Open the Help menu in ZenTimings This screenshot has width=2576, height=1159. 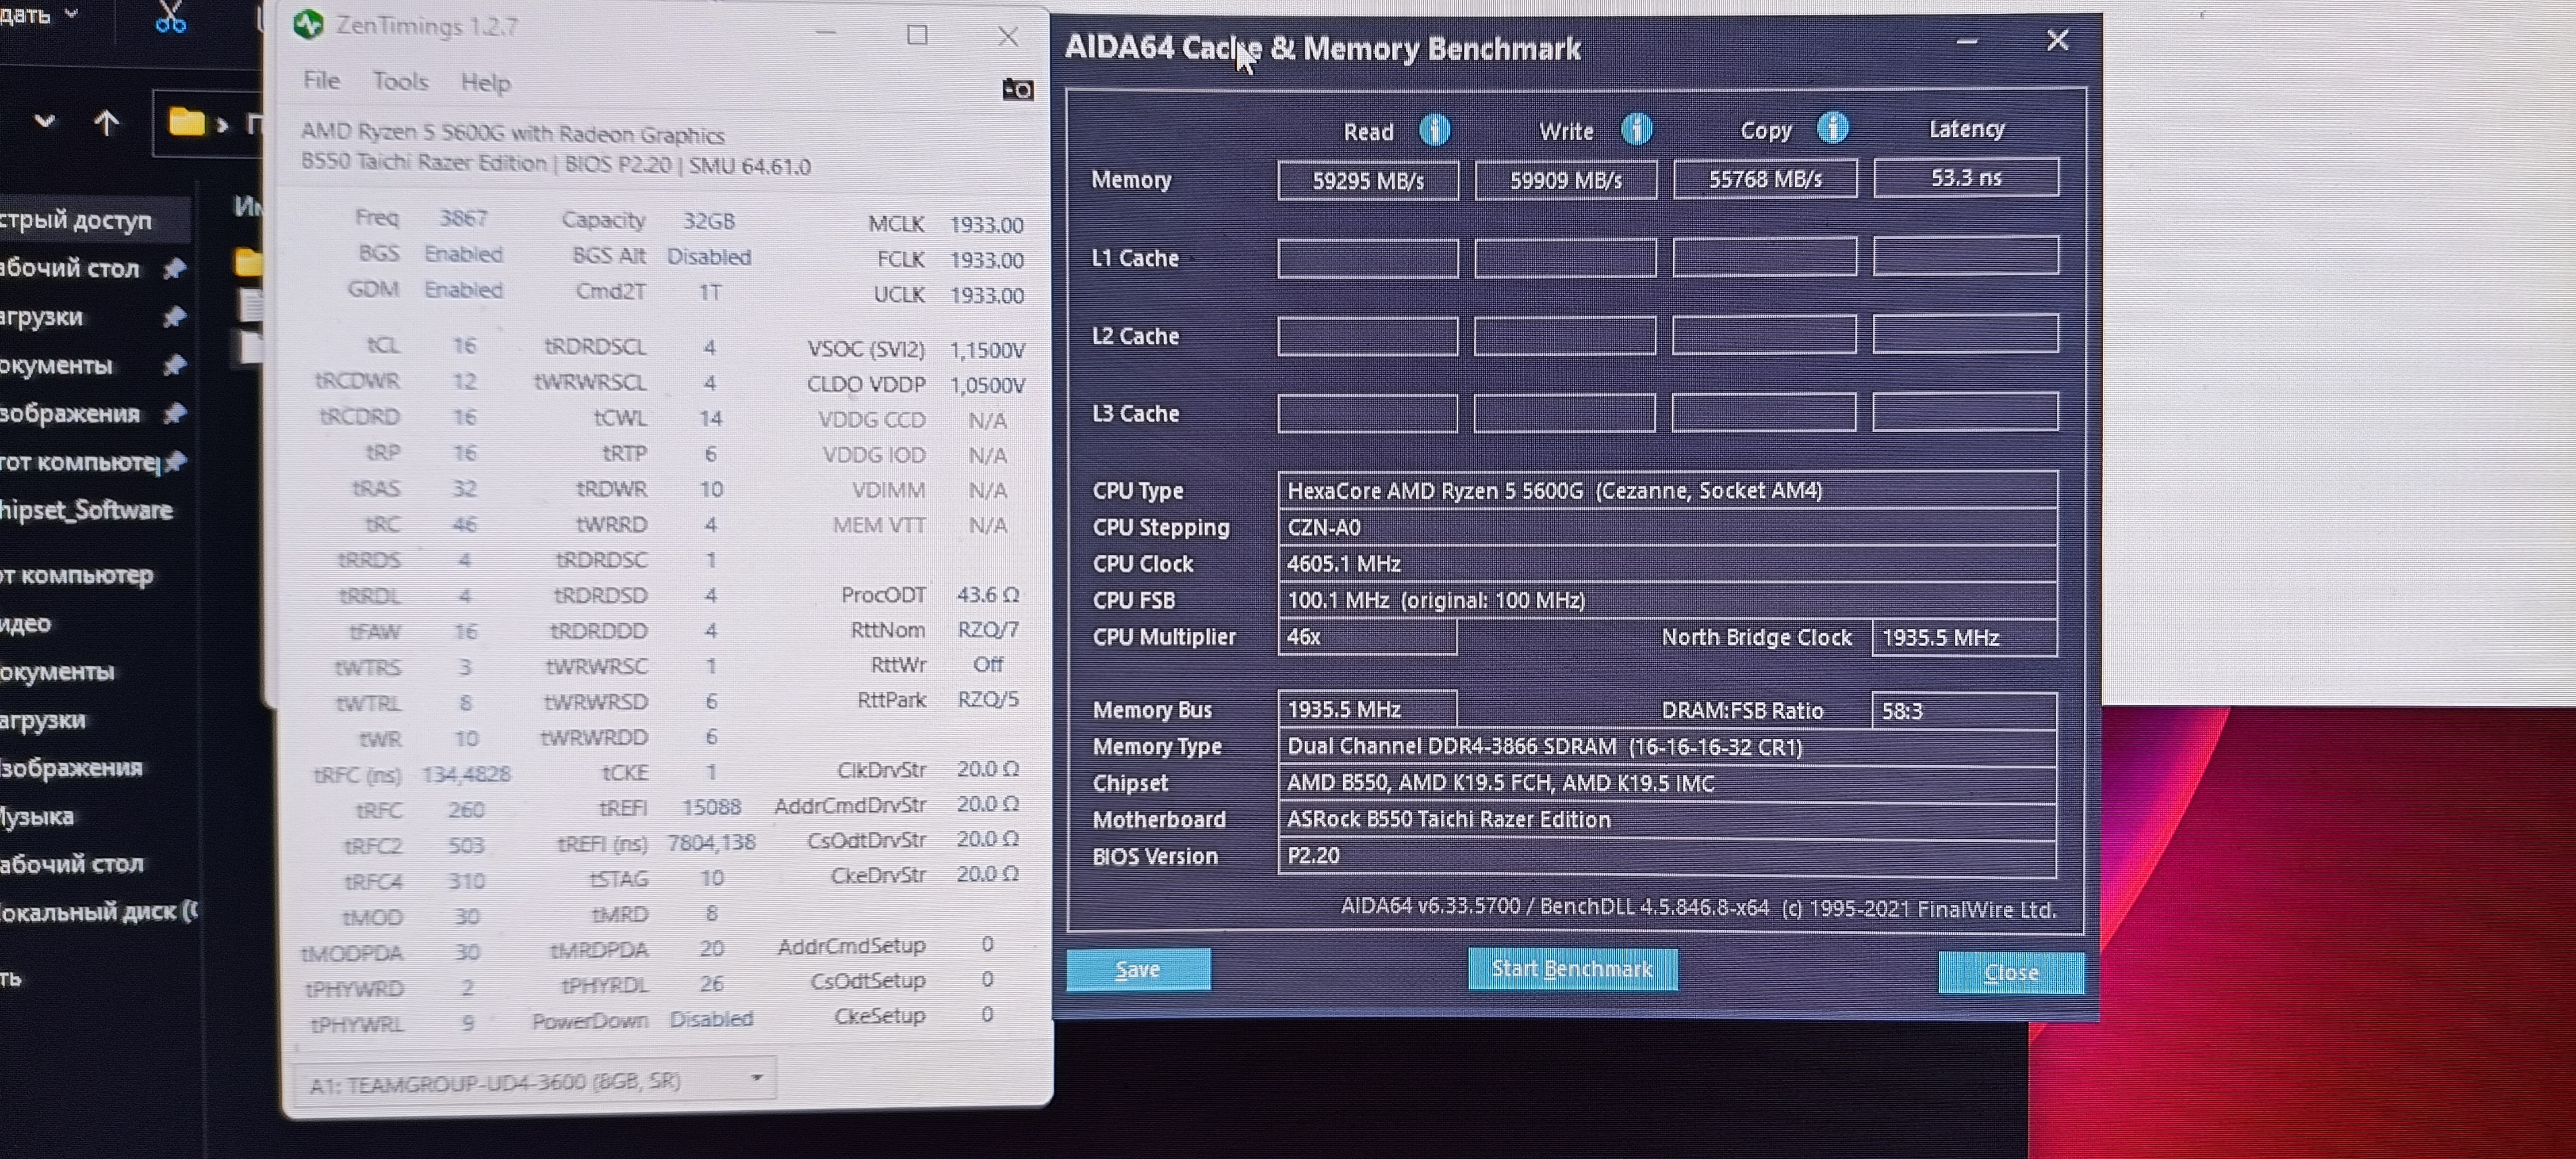pos(485,83)
